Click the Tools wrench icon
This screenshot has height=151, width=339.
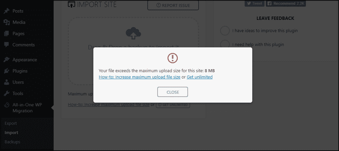7,93
